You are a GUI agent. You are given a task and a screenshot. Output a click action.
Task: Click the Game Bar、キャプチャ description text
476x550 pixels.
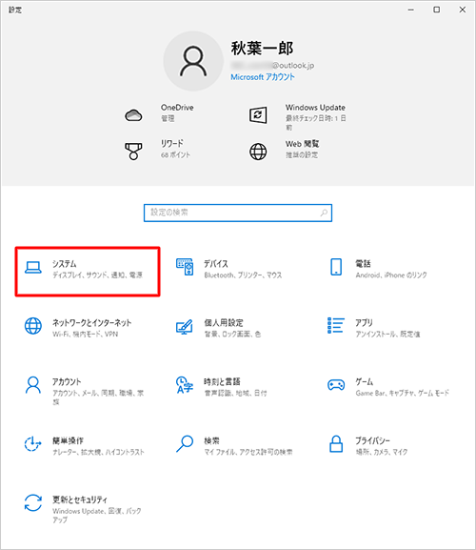coord(402,393)
